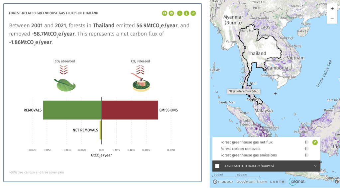Screen dimensions: 340x188
Task: Click the map attribution info icon
Action: (337, 182)
